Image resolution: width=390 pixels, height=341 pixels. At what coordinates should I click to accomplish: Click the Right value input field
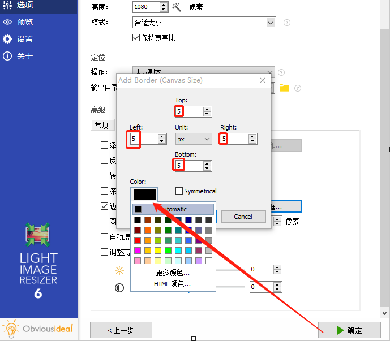[x=234, y=139]
